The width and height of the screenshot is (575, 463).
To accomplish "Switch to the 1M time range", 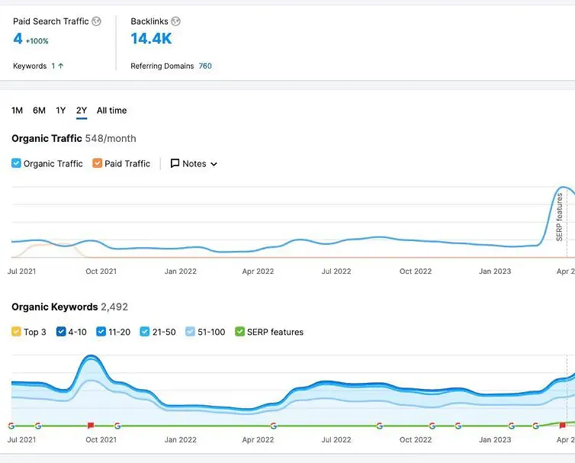I will coord(17,111).
